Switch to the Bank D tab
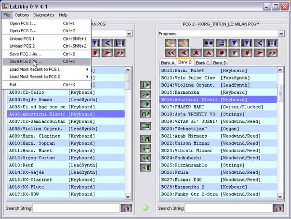This screenshot has height=219, width=291. (220, 63)
